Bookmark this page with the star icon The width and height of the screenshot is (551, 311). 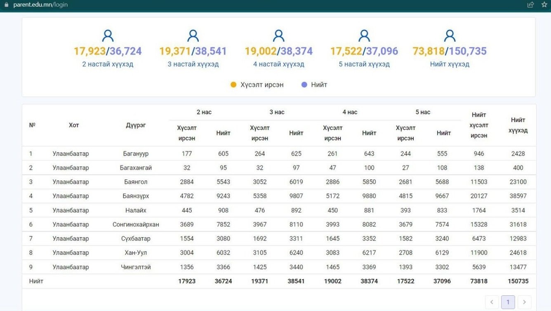pyautogui.click(x=544, y=5)
